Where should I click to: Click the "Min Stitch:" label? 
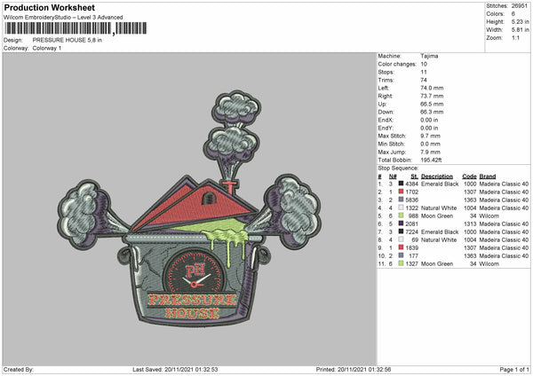tap(392, 144)
